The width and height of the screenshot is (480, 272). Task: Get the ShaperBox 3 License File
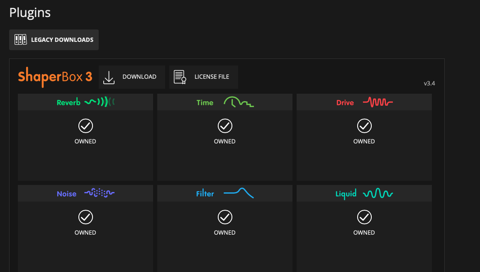204,77
